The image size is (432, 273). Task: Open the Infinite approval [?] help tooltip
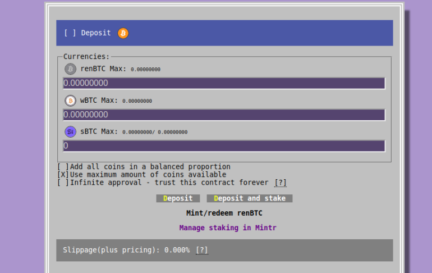pos(281,183)
